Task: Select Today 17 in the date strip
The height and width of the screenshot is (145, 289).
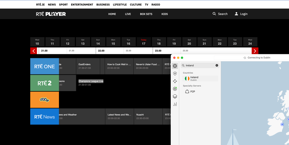Action: coord(144,42)
